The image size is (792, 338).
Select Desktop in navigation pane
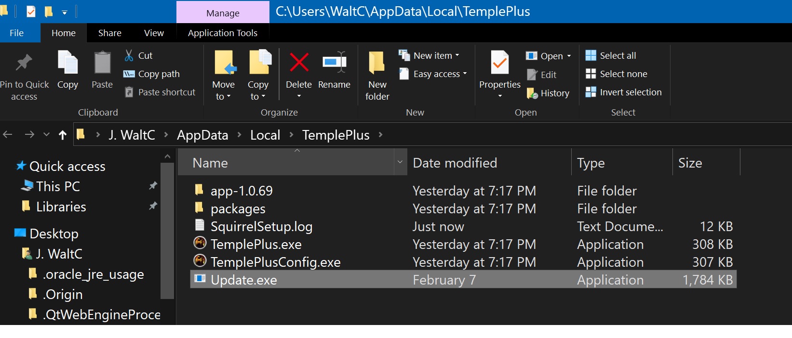coord(47,234)
